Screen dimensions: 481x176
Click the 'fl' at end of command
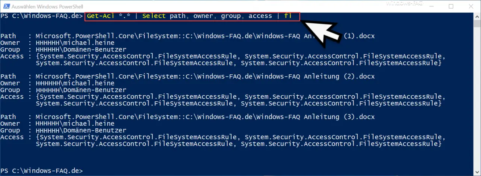pyautogui.click(x=288, y=16)
